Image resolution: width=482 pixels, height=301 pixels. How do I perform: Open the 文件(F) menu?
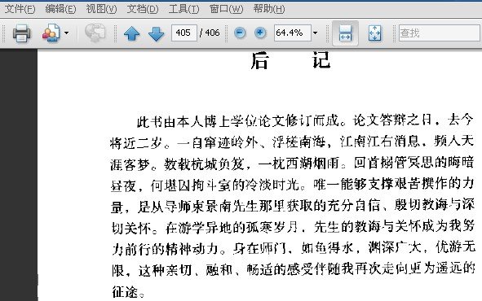(20, 9)
